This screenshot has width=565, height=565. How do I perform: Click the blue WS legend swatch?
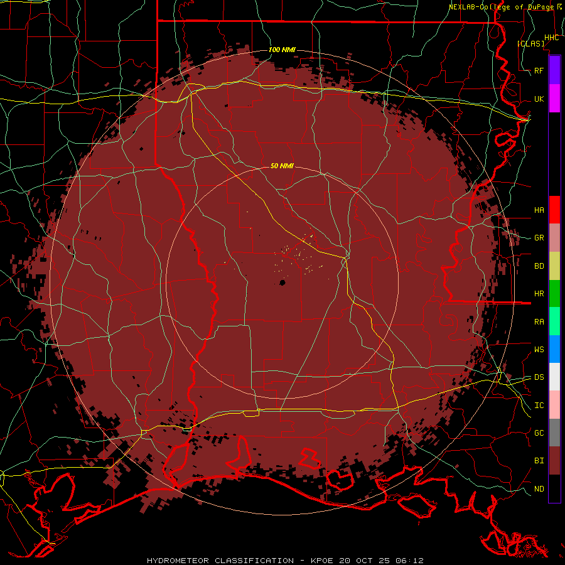coord(554,349)
